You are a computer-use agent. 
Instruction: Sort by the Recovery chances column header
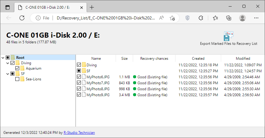(x=154, y=59)
